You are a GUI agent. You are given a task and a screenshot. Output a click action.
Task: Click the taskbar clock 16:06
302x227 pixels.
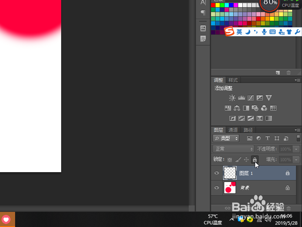287,216
